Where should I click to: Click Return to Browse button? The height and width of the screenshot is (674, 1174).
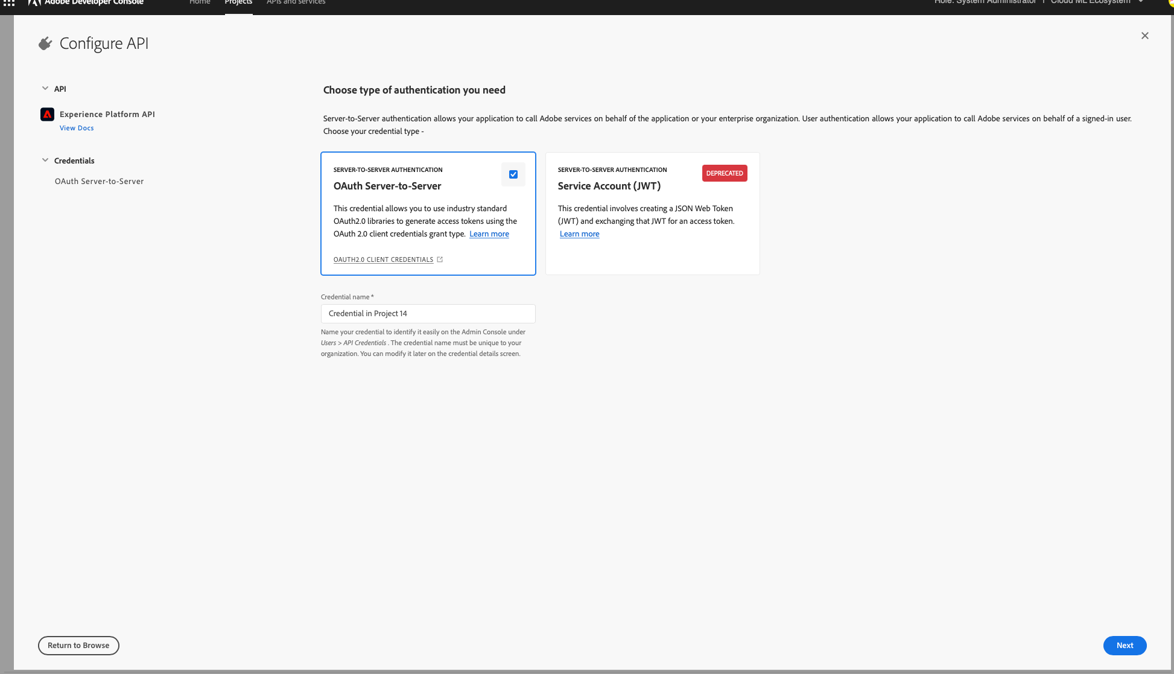pyautogui.click(x=78, y=645)
